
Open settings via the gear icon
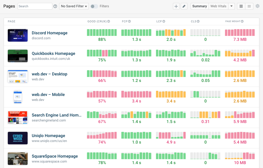[258, 6]
